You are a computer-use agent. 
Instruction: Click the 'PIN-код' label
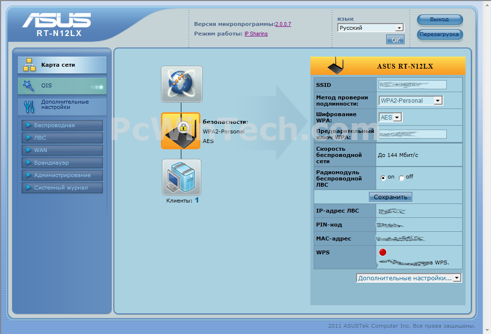click(x=329, y=225)
